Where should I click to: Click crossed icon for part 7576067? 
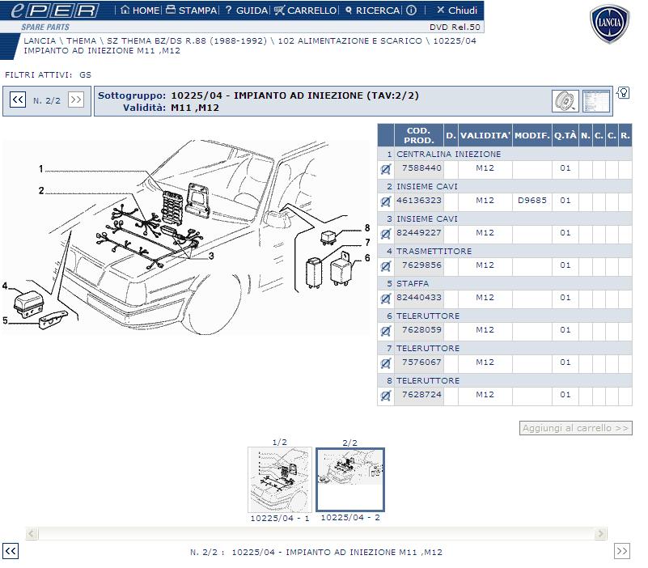pos(385,363)
